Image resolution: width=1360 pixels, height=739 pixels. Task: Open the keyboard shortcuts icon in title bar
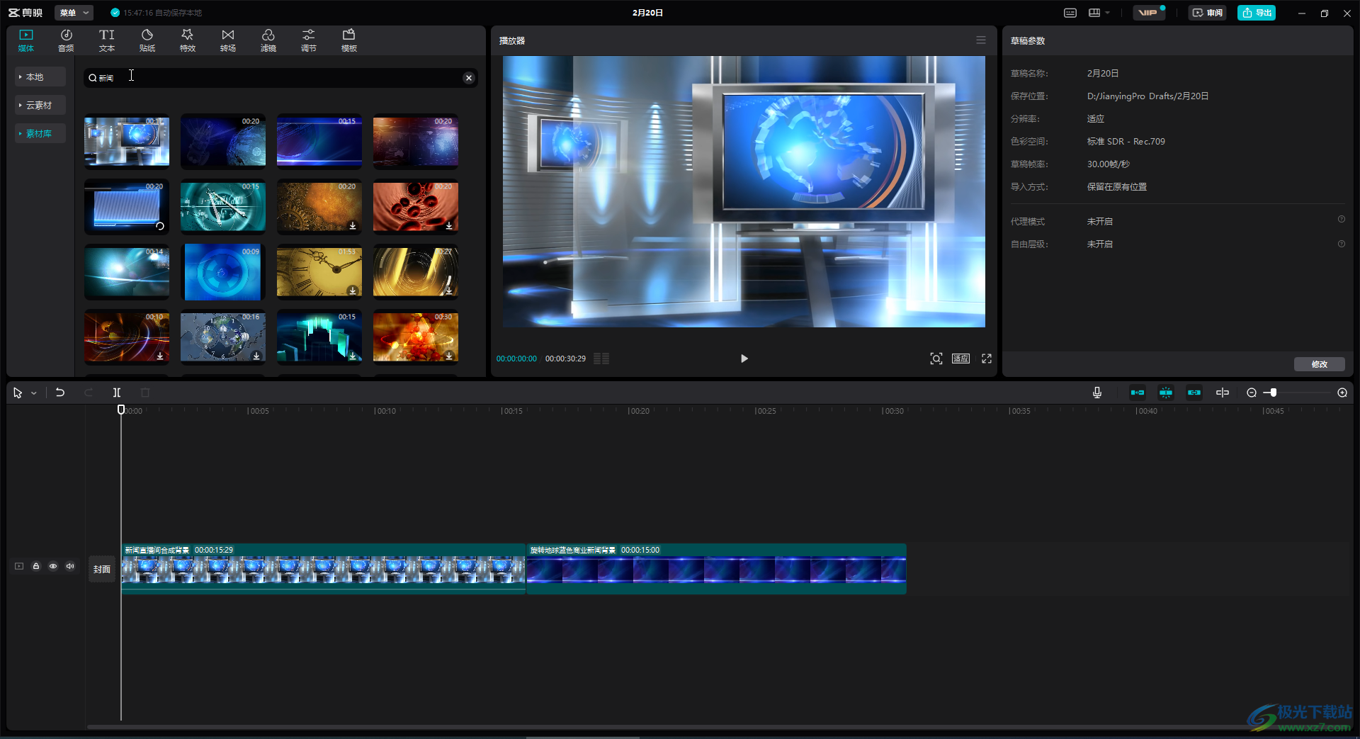click(1070, 13)
